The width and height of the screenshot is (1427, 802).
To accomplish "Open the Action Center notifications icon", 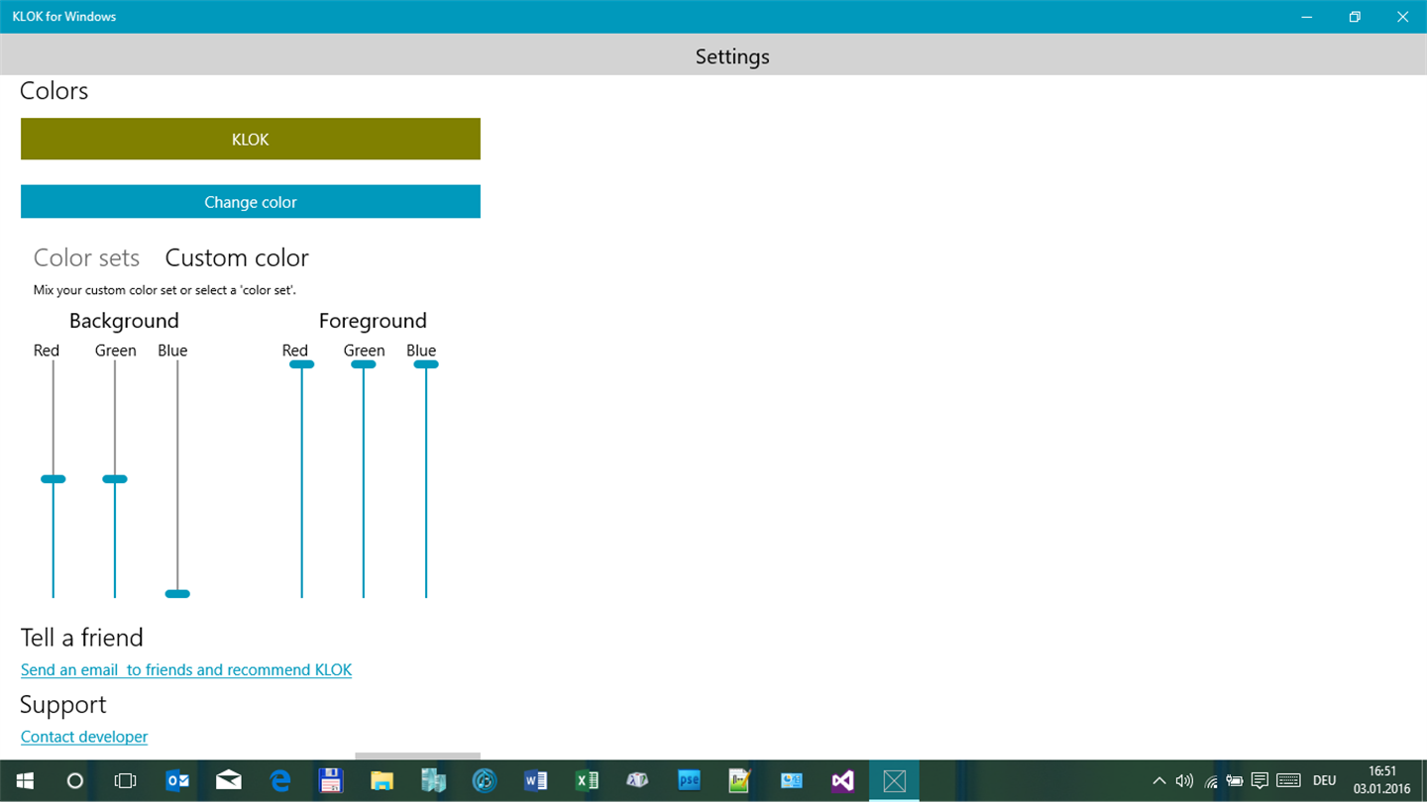I will tap(1260, 781).
